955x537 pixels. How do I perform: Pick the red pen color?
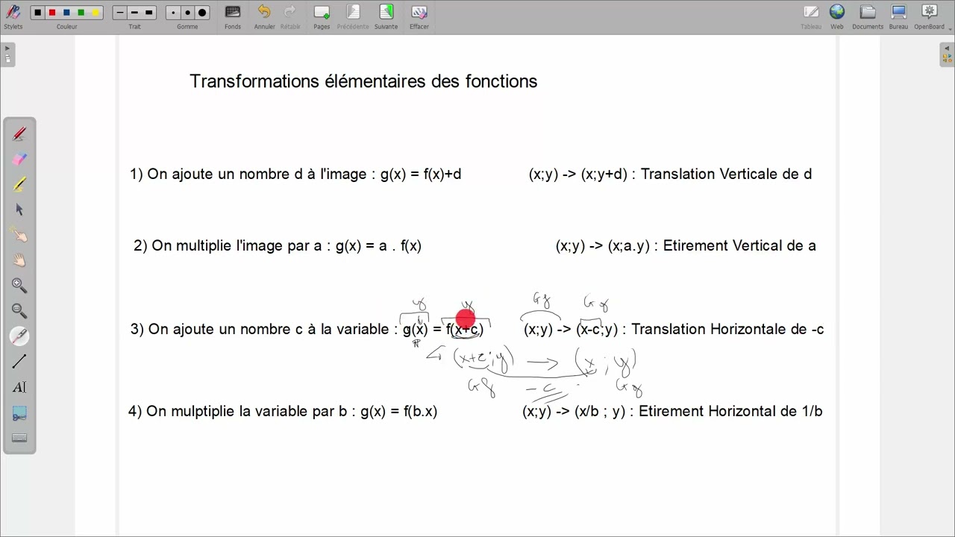point(52,13)
